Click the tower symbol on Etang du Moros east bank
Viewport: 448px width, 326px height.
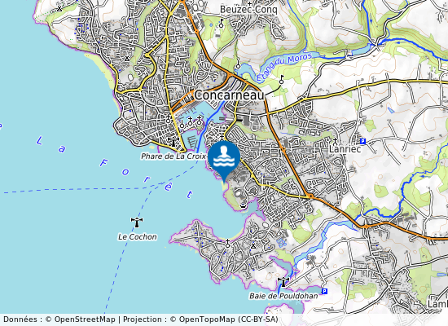pos(282,80)
